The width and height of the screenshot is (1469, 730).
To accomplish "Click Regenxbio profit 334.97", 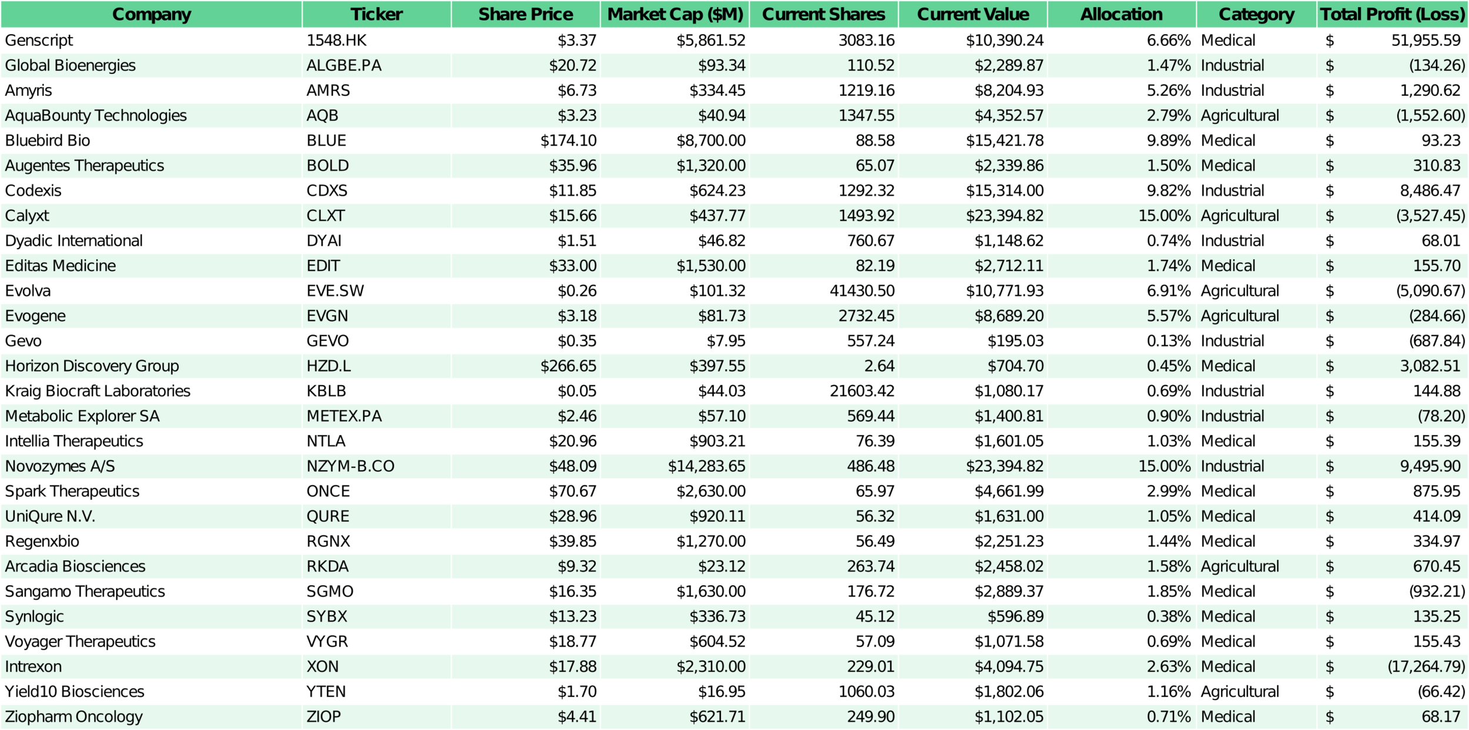I will point(1393,541).
